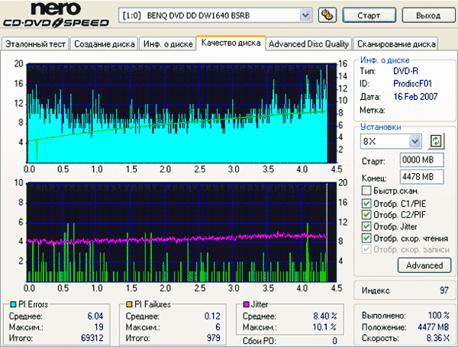This screenshot has width=458, height=347.
Task: Select the Сканирование диска tab
Action: pyautogui.click(x=396, y=44)
